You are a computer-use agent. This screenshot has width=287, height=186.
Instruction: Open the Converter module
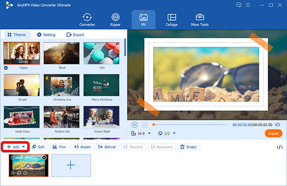pos(87,20)
